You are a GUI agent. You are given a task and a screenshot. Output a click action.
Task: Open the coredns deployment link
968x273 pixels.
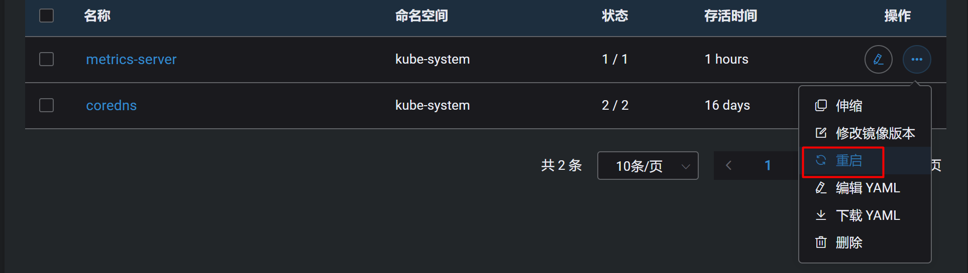(111, 105)
